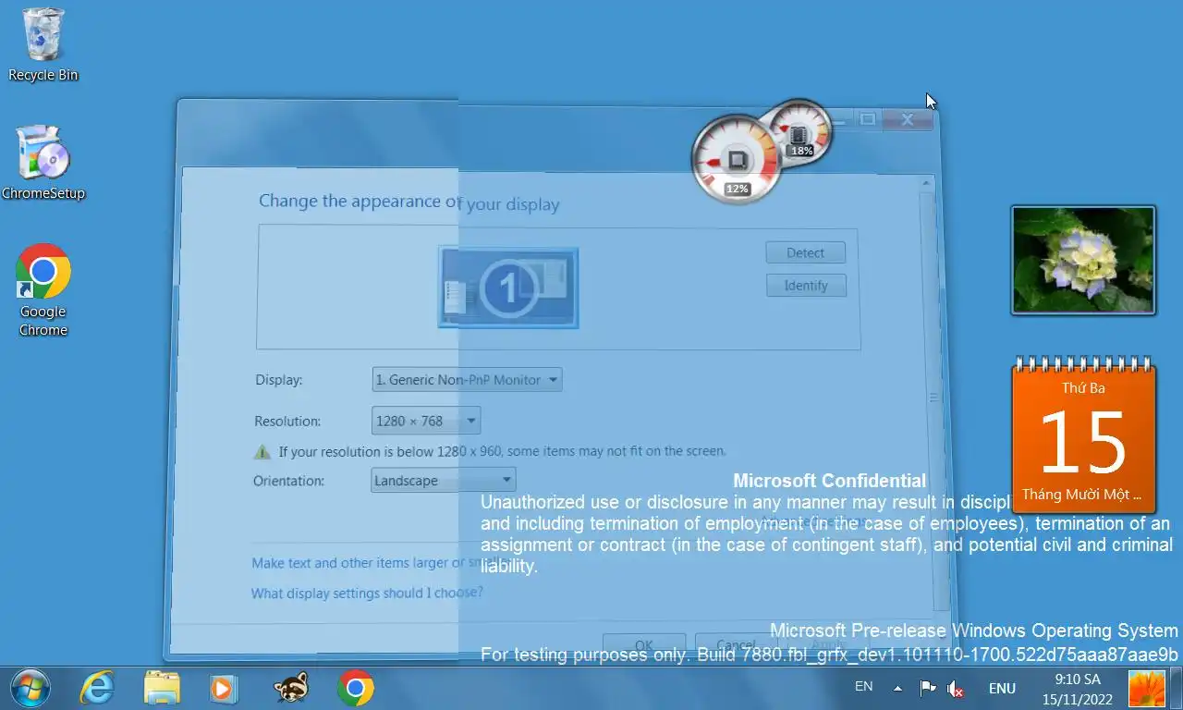Open the Resolution 1280 × 768 dropdown
The height and width of the screenshot is (710, 1183).
point(426,421)
